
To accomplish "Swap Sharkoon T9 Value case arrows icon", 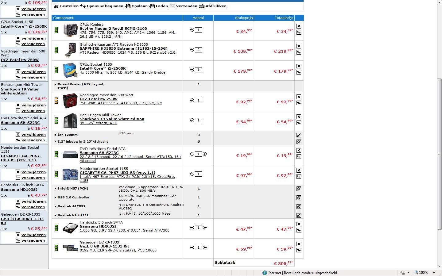I will tap(299, 123).
